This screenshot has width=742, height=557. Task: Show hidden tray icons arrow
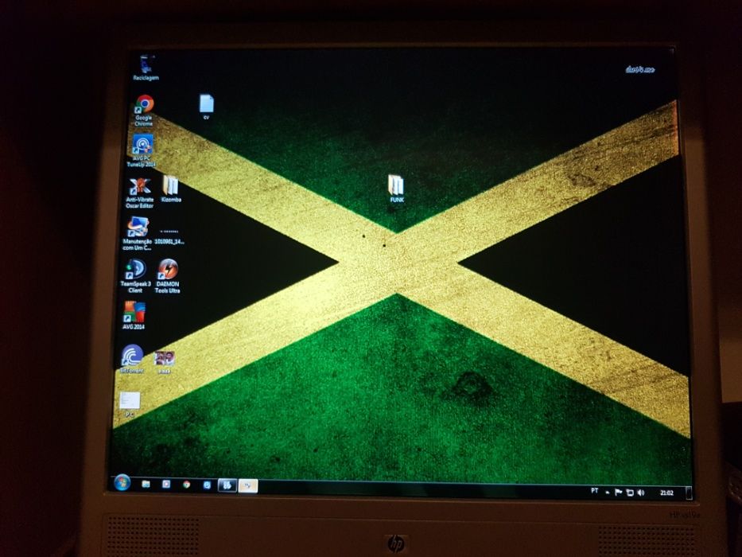(607, 493)
